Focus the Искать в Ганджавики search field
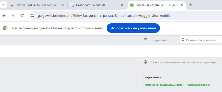222x92 pixels. click(x=201, y=40)
